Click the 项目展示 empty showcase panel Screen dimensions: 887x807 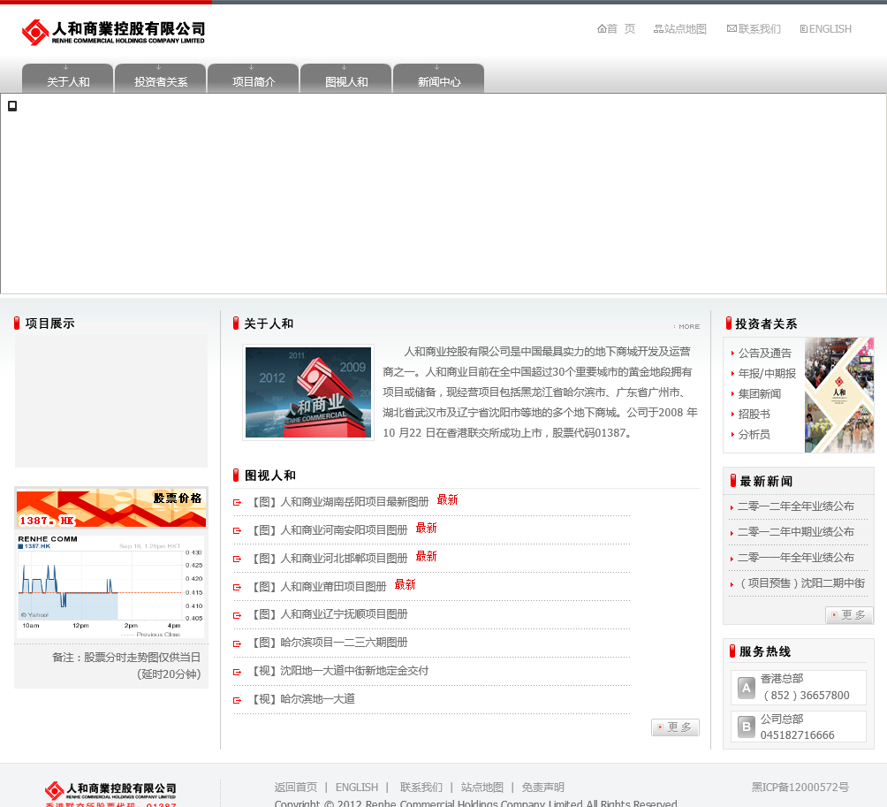pyautogui.click(x=111, y=401)
